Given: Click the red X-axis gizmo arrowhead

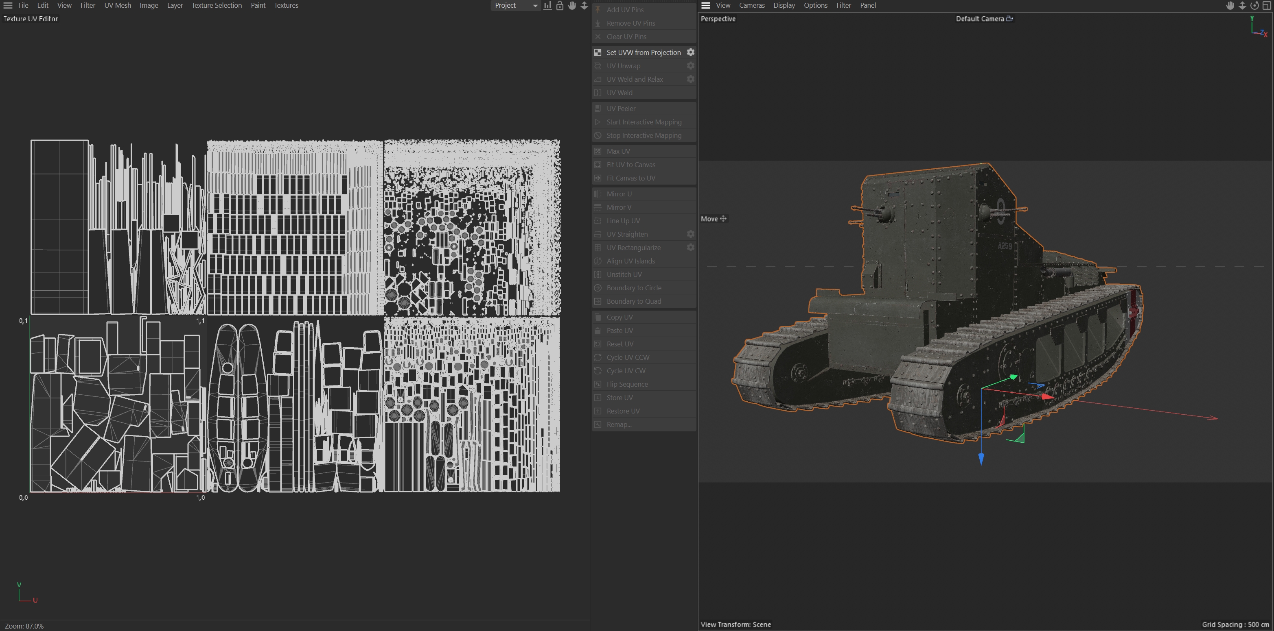Looking at the screenshot, I should click(x=1048, y=397).
